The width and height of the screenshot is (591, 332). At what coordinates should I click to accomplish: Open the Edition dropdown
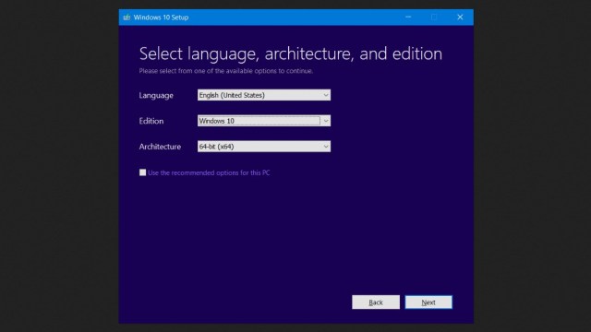coord(264,121)
